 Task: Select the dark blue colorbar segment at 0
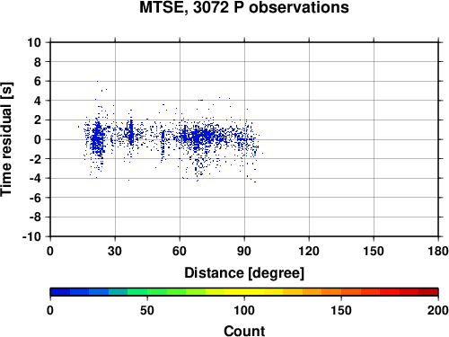point(60,292)
